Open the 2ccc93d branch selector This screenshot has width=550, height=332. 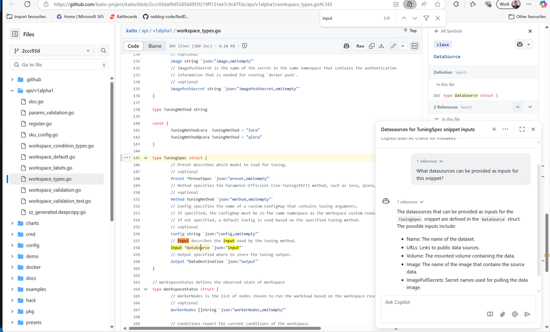52,51
